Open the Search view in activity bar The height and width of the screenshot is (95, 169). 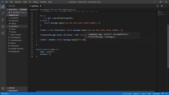tap(3, 13)
